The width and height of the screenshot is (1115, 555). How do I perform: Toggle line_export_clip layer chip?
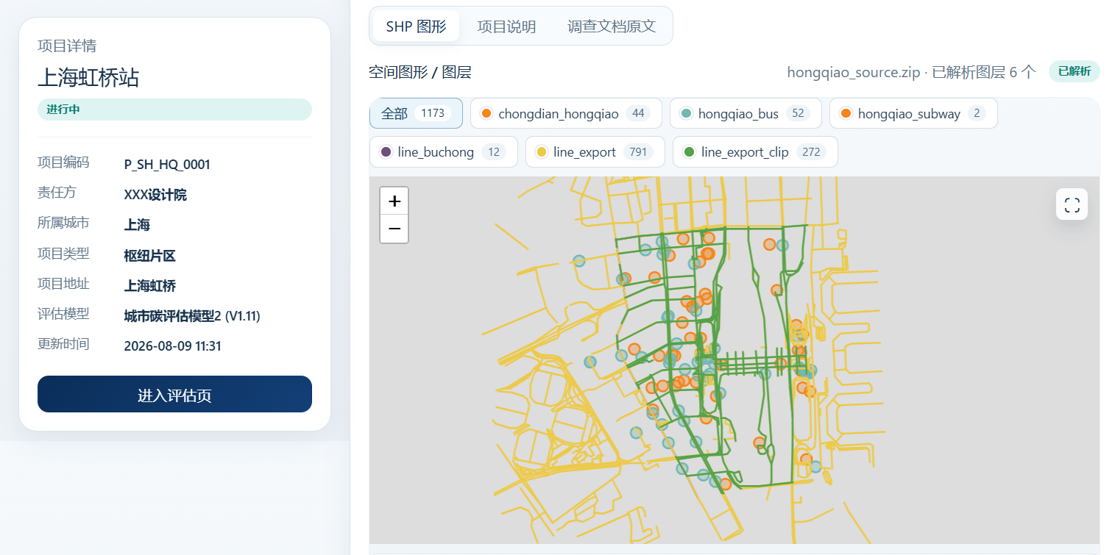[x=755, y=152]
